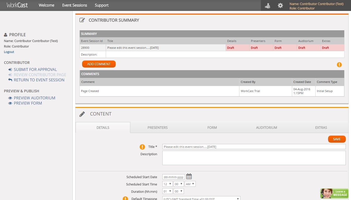Screen dimensions: 351x200
Task: Open the user account icon in header
Action: click(268, 5)
